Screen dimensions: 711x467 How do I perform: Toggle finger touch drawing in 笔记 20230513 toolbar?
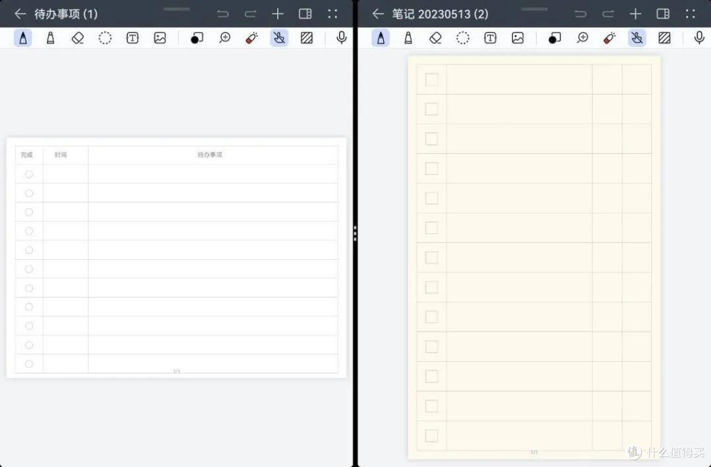(x=637, y=38)
